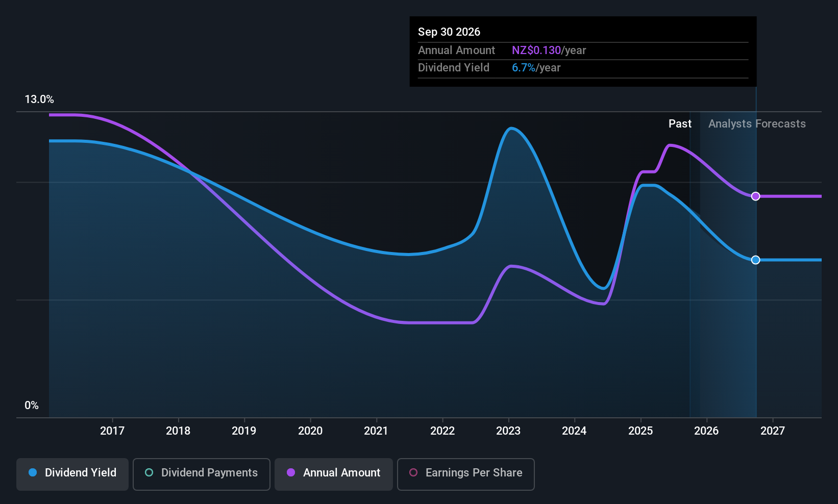Select the purple Annual Amount forecast marker
Viewport: 838px width, 504px height.
pyautogui.click(x=756, y=196)
